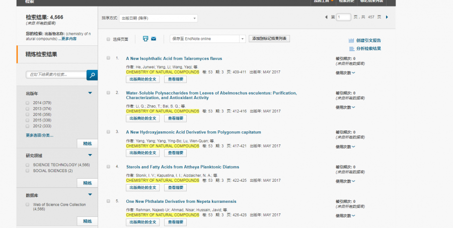Expand 使用次数 for result 1
Screen dimensions: 453x228
tap(345, 73)
